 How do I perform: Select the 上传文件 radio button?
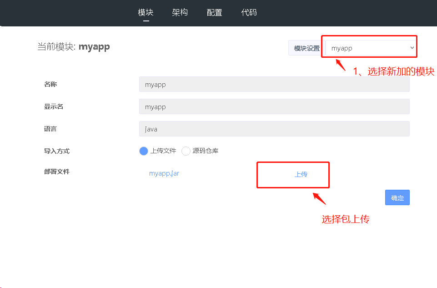coord(144,151)
